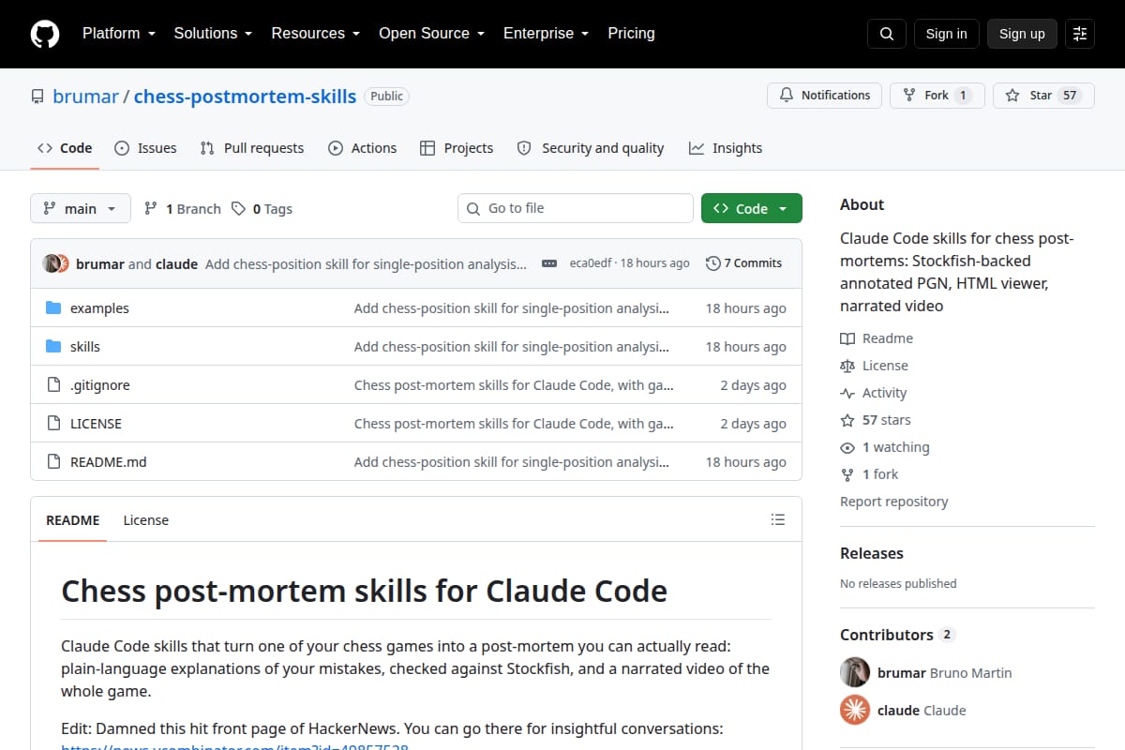
Task: Open the LICENSE file
Action: 96,424
